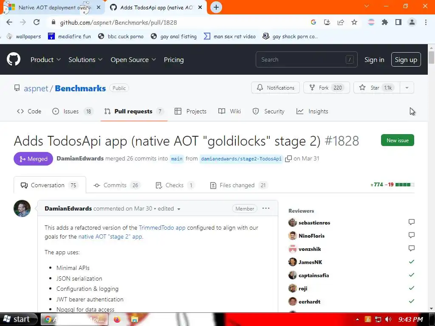Switch to the Files changed tab

pyautogui.click(x=239, y=185)
